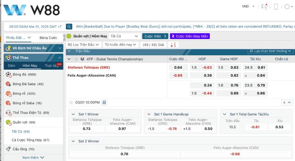
Task: Bet over 24.5 odds 0.81
Action: click(255, 67)
